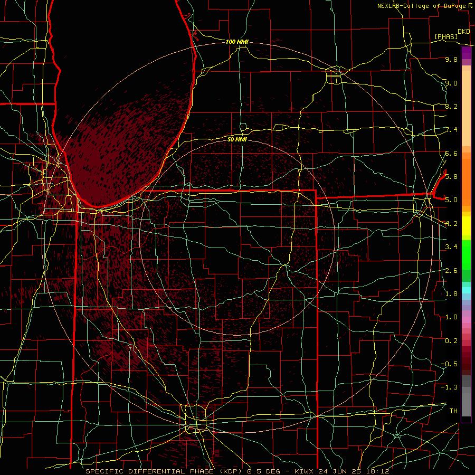Select the 8.2 color scale value
Image resolution: width=475 pixels, height=475 pixels.
[451, 106]
